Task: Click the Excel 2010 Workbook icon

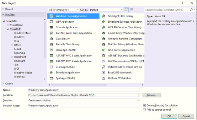Action: point(104,73)
